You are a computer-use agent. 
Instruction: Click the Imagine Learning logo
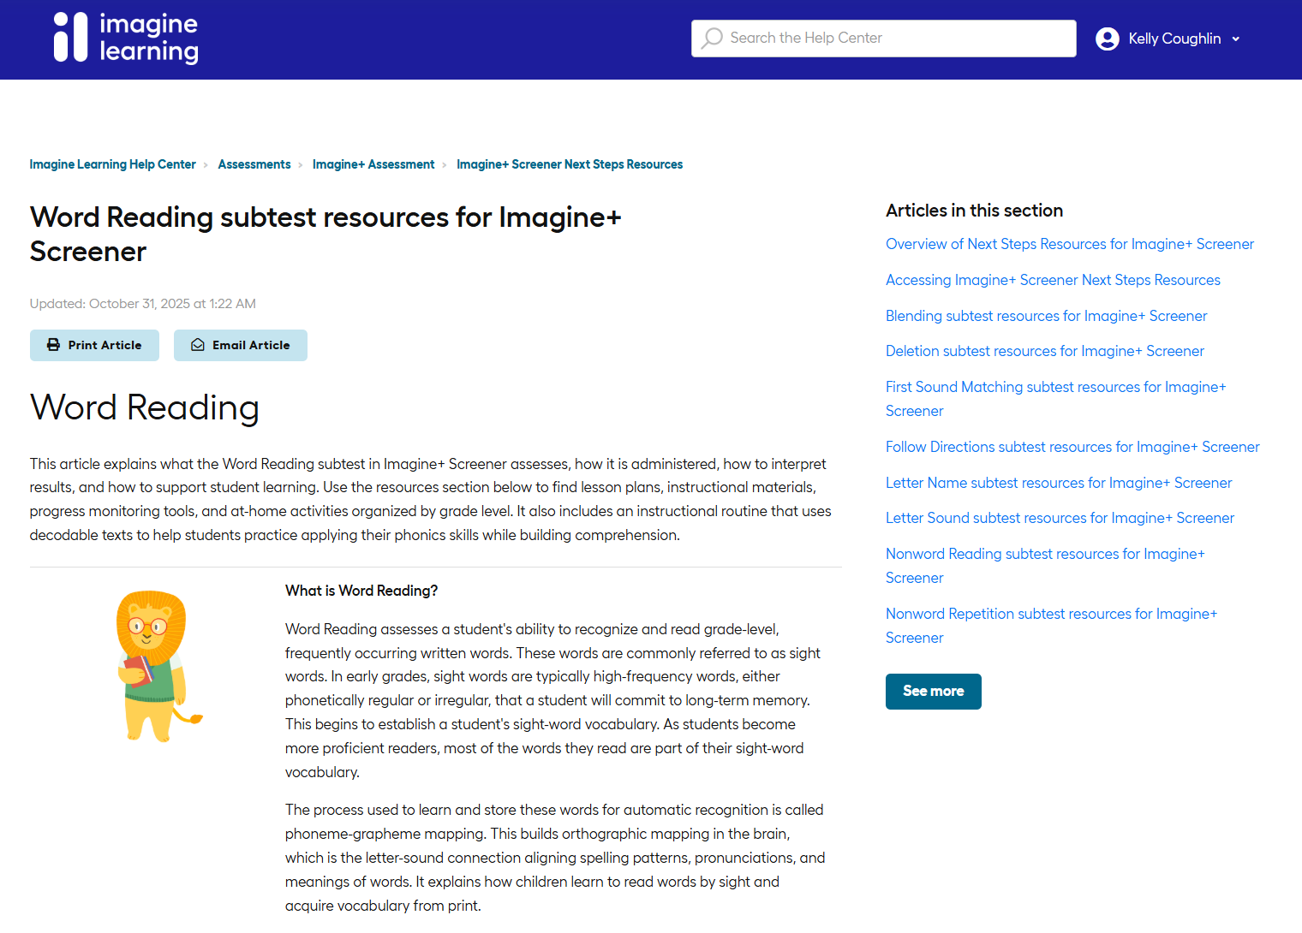pyautogui.click(x=125, y=38)
